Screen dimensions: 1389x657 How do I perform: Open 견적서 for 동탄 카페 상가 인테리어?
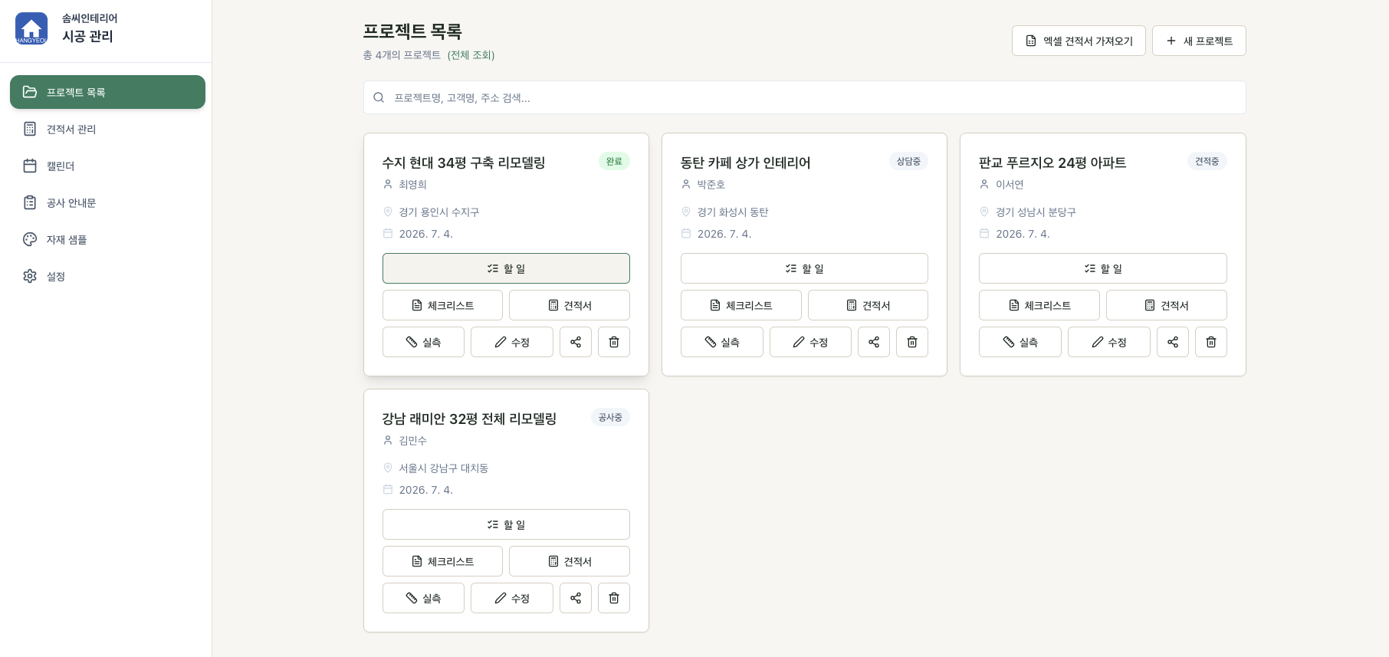pos(868,305)
